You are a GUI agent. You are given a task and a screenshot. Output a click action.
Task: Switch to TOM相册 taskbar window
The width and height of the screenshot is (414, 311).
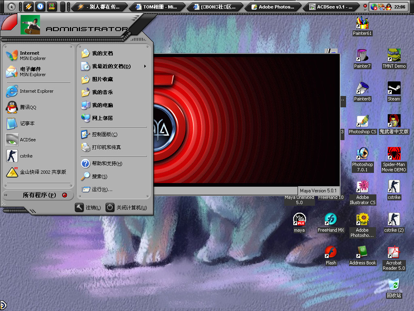[x=157, y=7]
